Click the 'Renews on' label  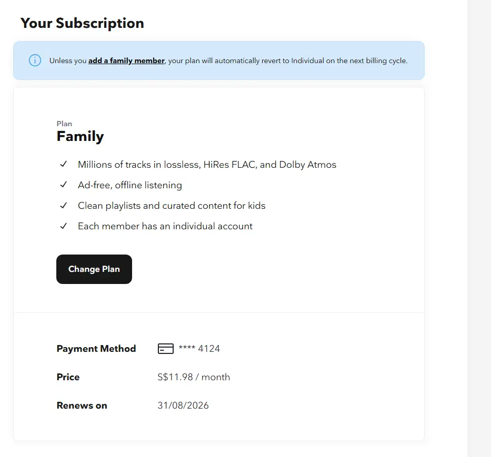[82, 405]
